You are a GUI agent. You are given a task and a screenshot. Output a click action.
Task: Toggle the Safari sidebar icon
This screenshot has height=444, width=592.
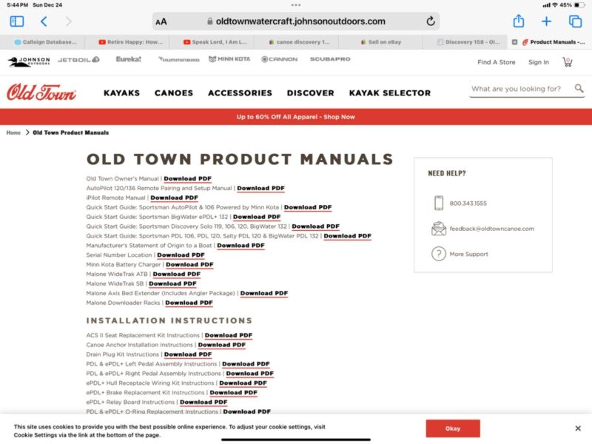(x=16, y=21)
